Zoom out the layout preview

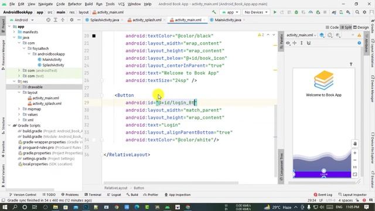355,160
